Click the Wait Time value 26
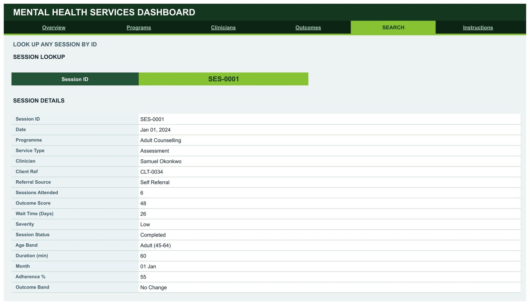 click(143, 214)
